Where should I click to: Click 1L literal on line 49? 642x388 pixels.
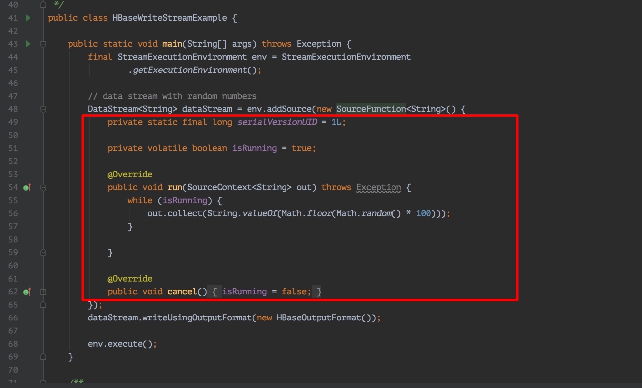(336, 122)
